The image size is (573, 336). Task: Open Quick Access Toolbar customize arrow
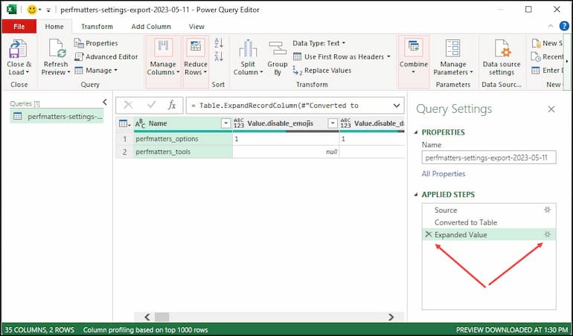coord(48,10)
